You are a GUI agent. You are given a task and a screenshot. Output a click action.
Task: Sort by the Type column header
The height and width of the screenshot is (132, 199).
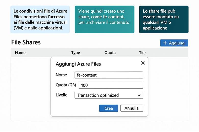click(x=76, y=53)
